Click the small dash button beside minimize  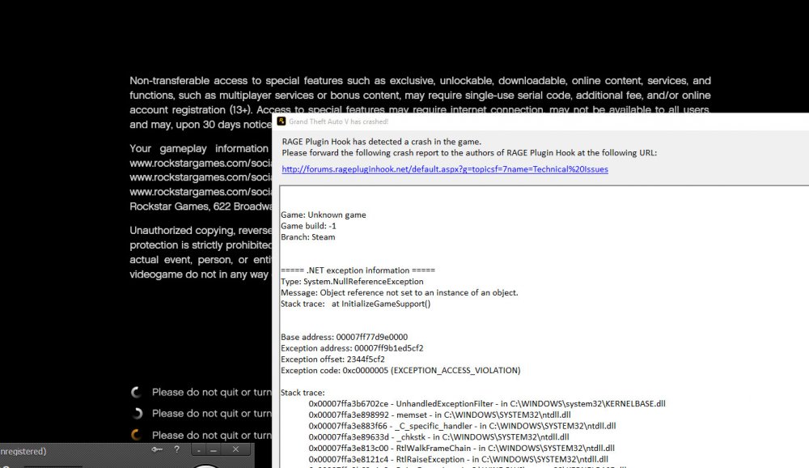click(x=199, y=450)
